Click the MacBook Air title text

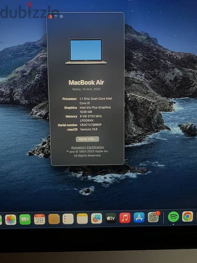(86, 82)
